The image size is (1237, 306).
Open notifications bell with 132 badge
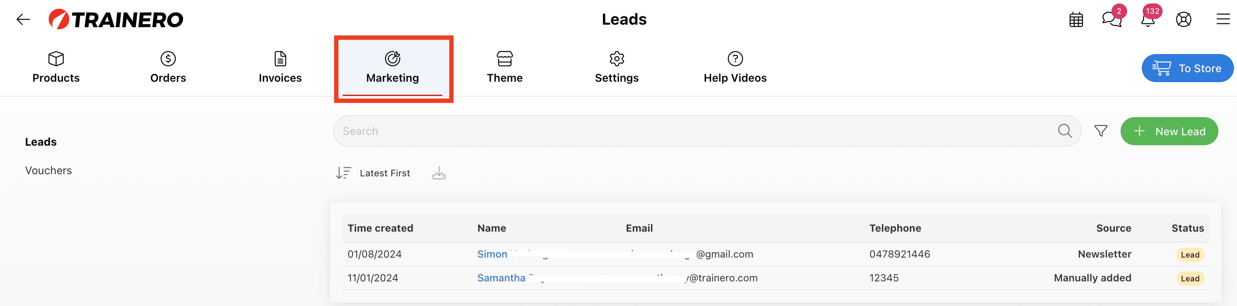click(1148, 18)
